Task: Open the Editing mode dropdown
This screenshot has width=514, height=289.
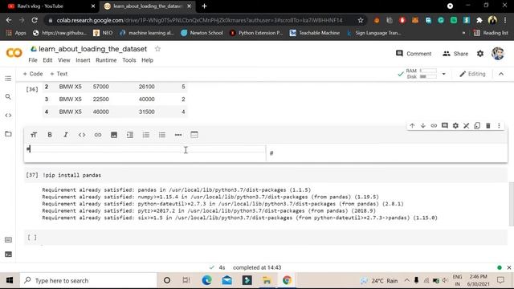Action: (x=472, y=74)
